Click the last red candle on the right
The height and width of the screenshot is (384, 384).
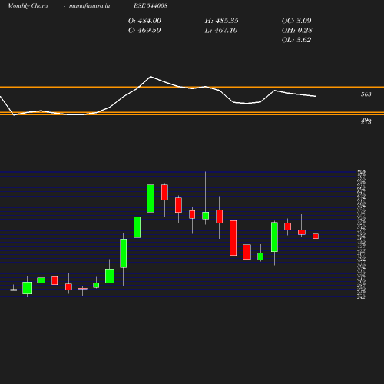click(x=316, y=237)
